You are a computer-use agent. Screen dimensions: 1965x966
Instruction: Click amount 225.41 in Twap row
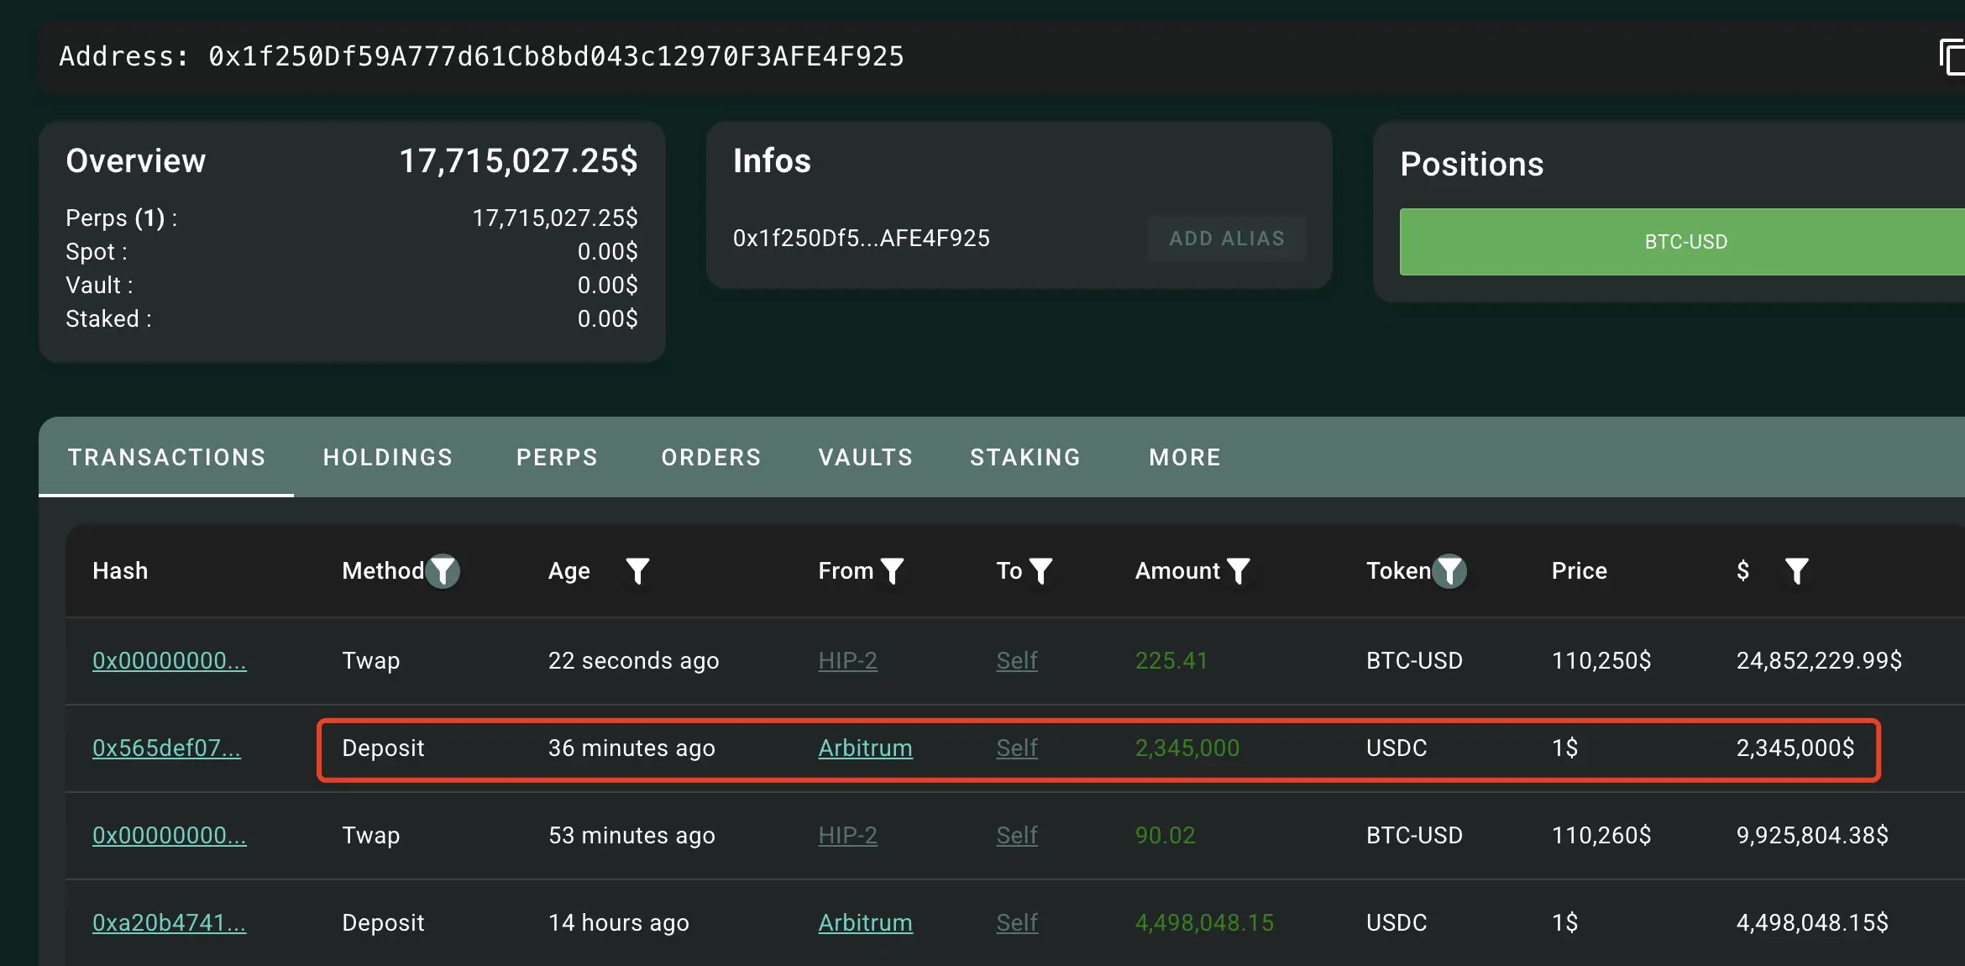click(x=1171, y=660)
